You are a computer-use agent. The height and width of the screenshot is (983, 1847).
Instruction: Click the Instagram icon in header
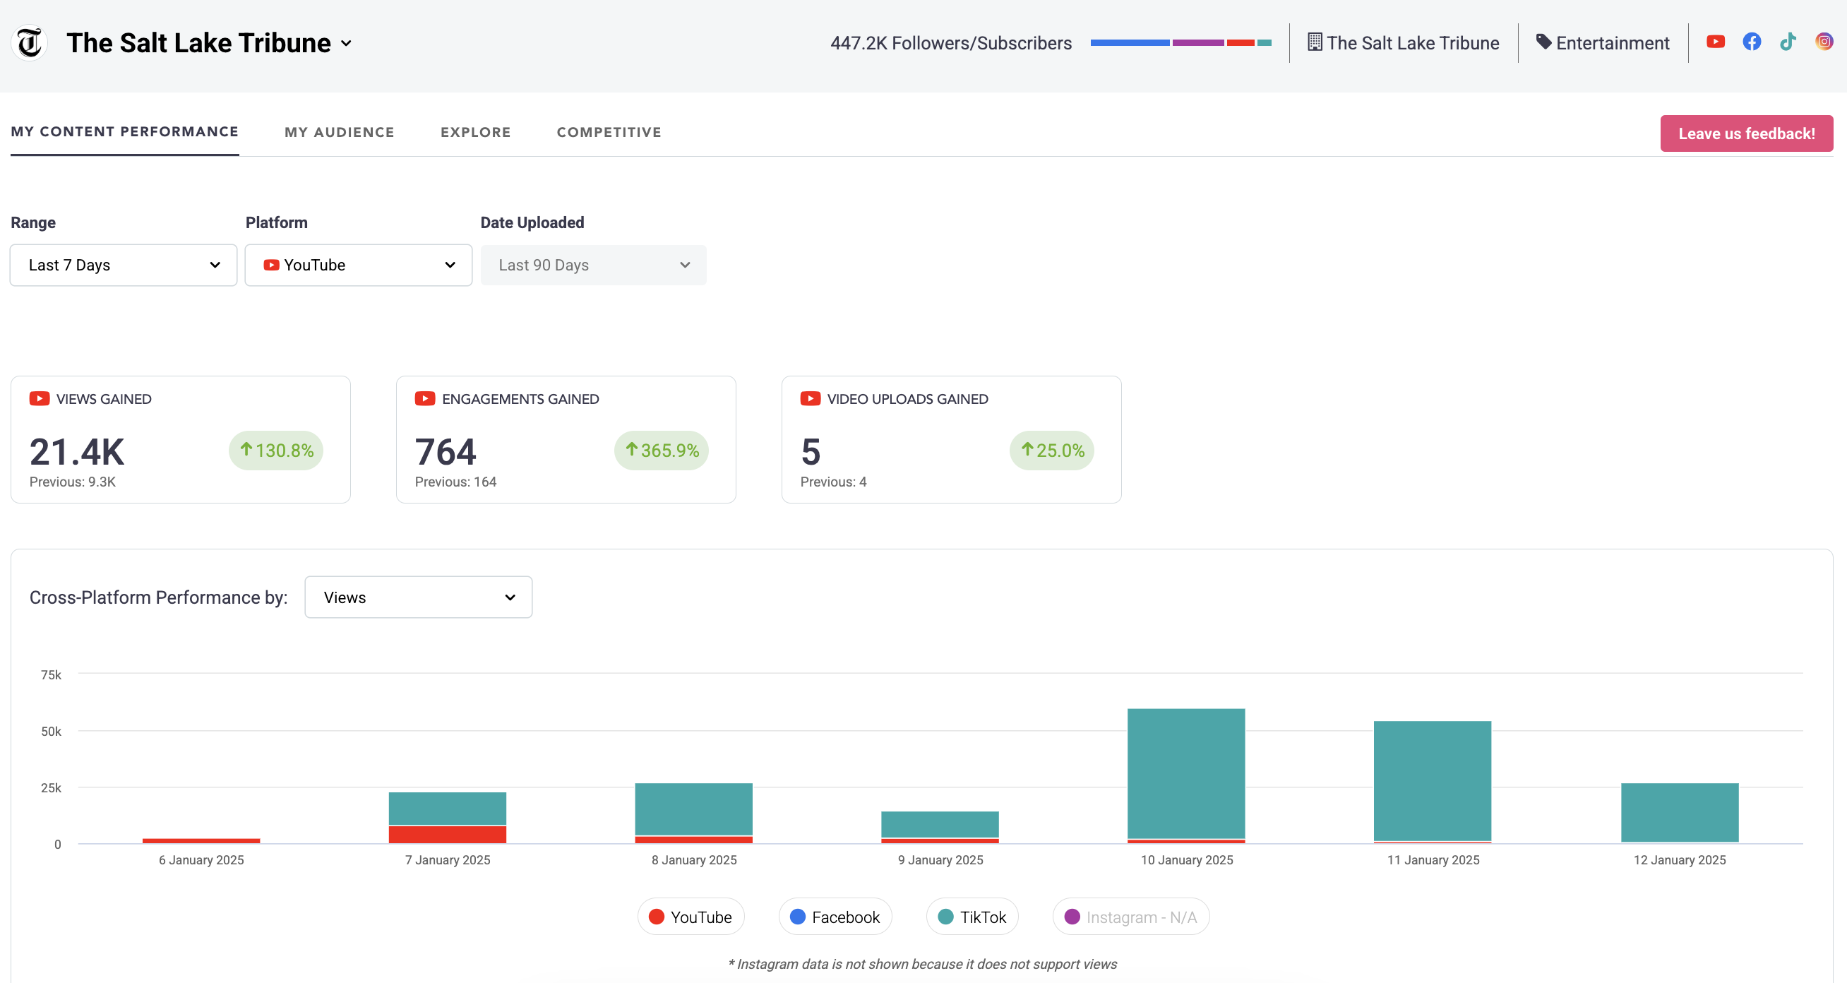point(1824,42)
